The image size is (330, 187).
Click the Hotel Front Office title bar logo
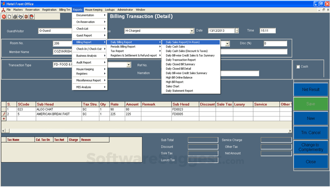click(x=3, y=4)
